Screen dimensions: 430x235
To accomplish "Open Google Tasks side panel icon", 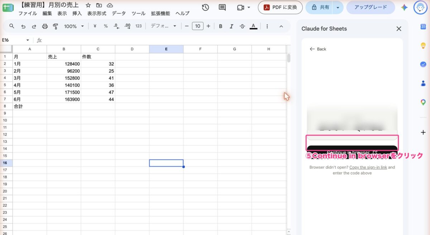I will 423,64.
